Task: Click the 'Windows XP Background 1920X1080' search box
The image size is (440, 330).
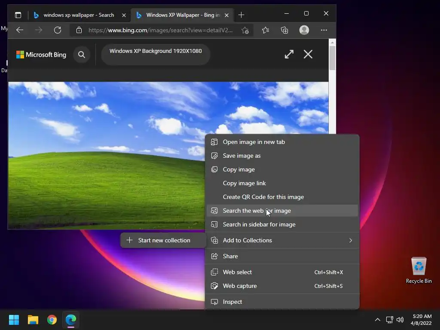Action: click(x=156, y=54)
